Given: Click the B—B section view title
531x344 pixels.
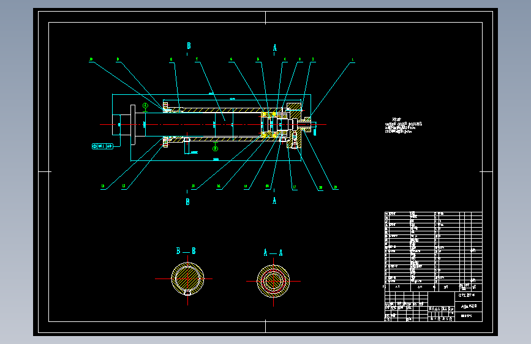Looking at the screenshot, I should point(186,251).
